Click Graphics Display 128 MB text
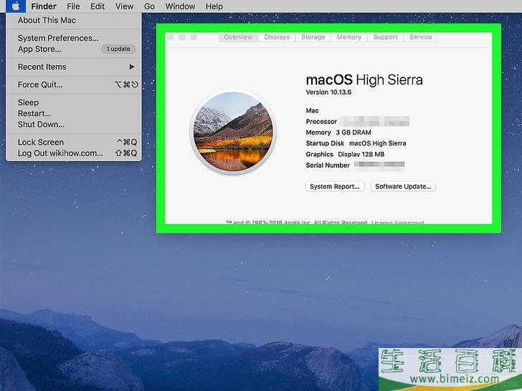The width and height of the screenshot is (522, 391). [345, 154]
